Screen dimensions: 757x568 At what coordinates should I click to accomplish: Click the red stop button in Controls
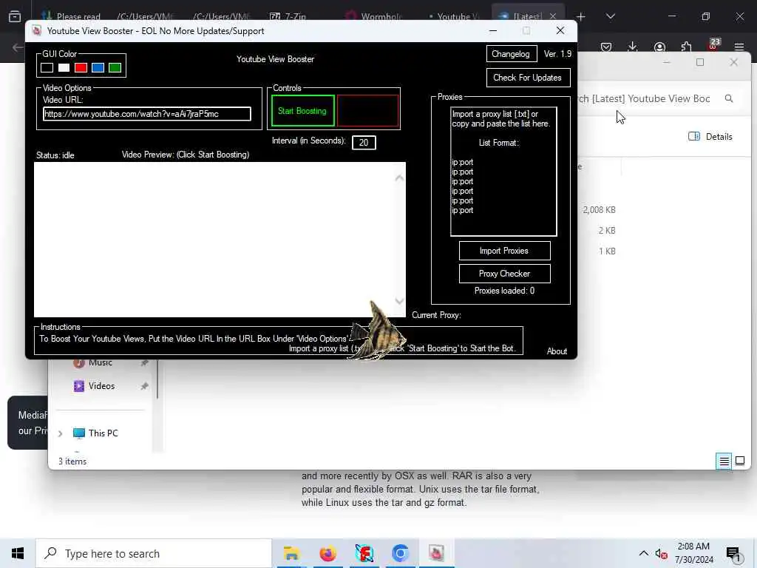tap(368, 111)
